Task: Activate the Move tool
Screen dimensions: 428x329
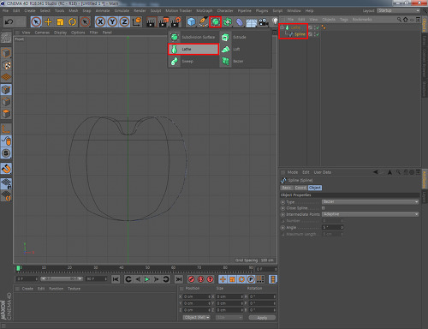Action: [x=48, y=21]
